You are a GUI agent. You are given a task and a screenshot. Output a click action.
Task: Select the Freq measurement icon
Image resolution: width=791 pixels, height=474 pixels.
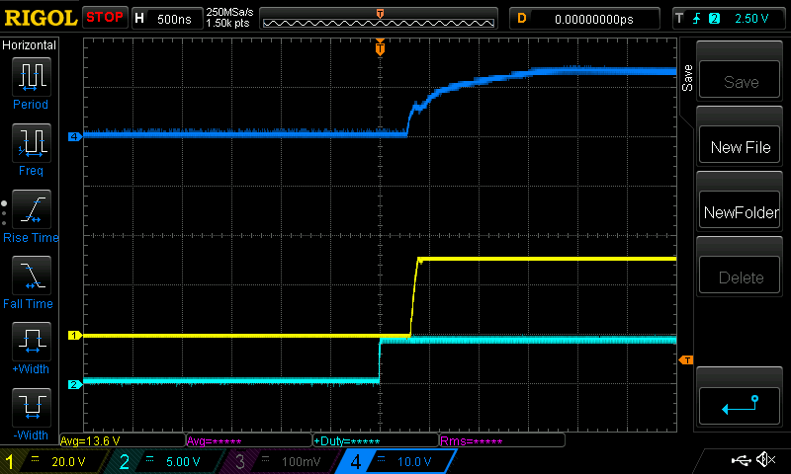pos(30,143)
